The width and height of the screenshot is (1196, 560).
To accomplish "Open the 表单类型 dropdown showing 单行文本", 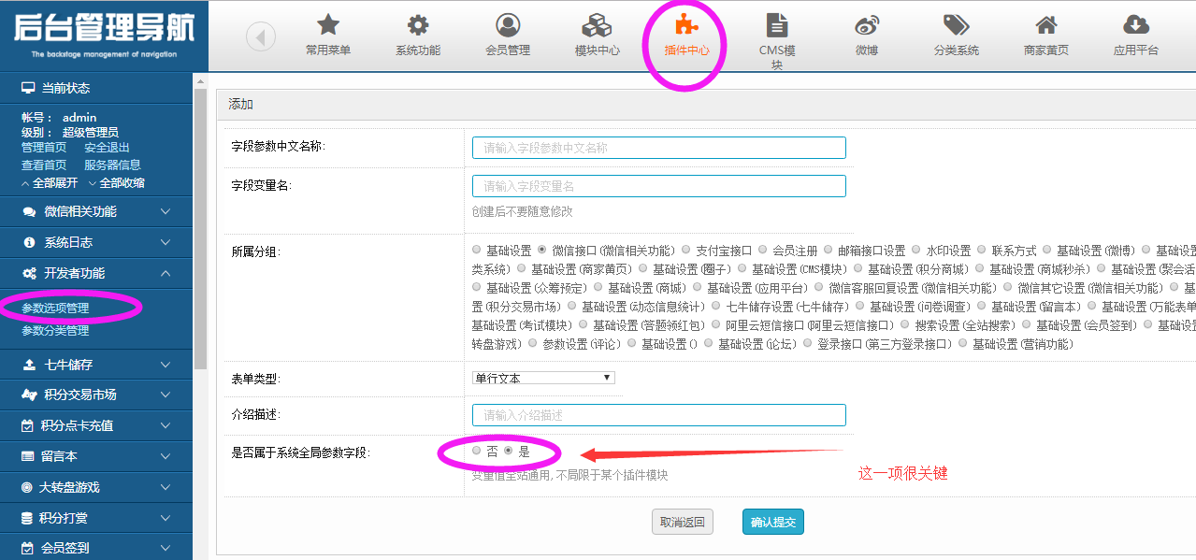I will (x=543, y=378).
